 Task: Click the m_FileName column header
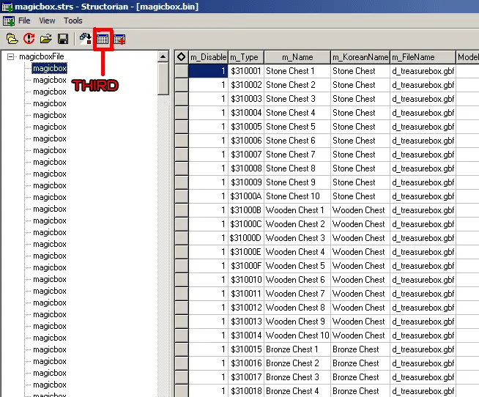[423, 57]
